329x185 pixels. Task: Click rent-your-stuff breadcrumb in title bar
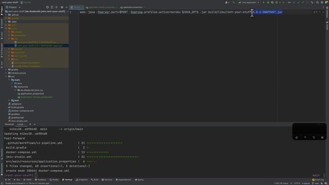pos(10,2)
